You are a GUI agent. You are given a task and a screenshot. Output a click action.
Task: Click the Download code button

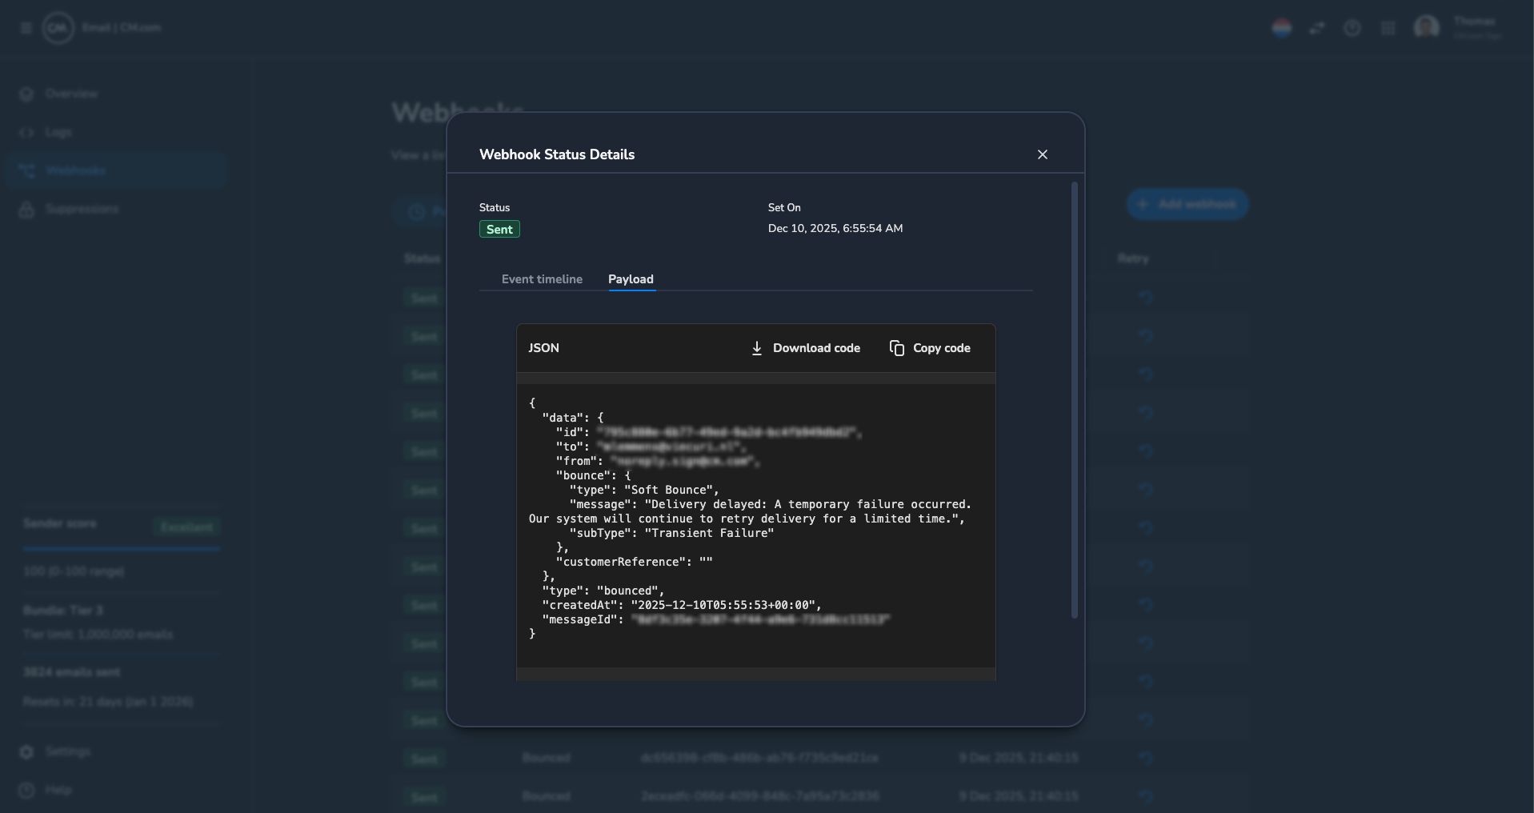click(805, 348)
